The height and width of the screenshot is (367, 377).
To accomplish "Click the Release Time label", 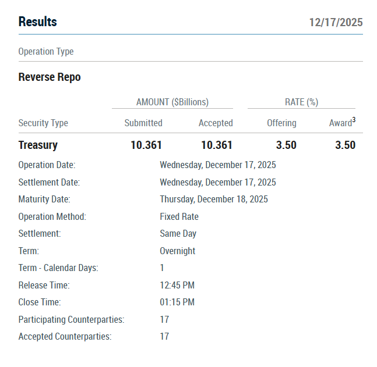I will [x=44, y=285].
